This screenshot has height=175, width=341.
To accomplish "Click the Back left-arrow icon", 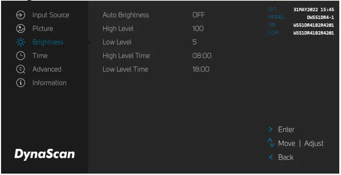I will click(271, 157).
